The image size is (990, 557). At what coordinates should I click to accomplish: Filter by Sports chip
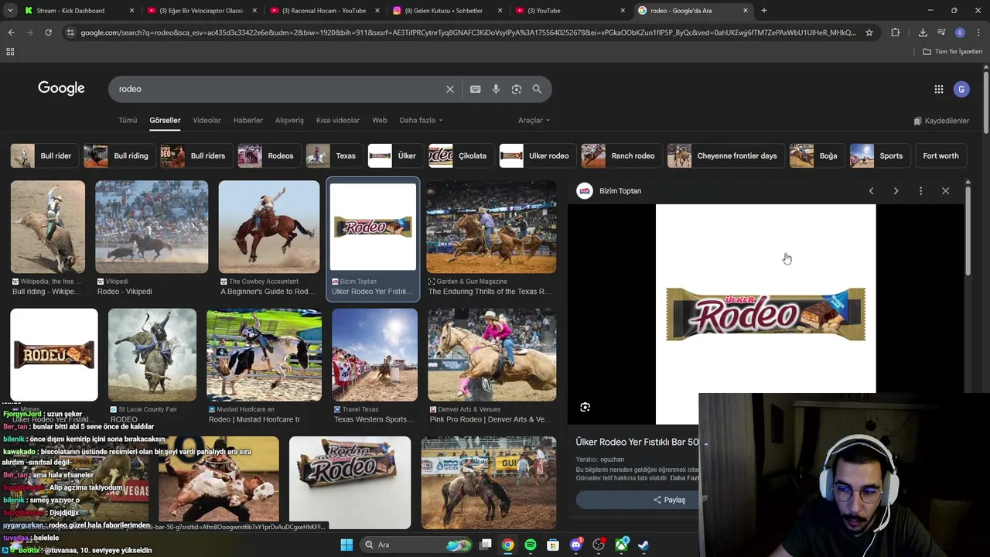(x=879, y=155)
